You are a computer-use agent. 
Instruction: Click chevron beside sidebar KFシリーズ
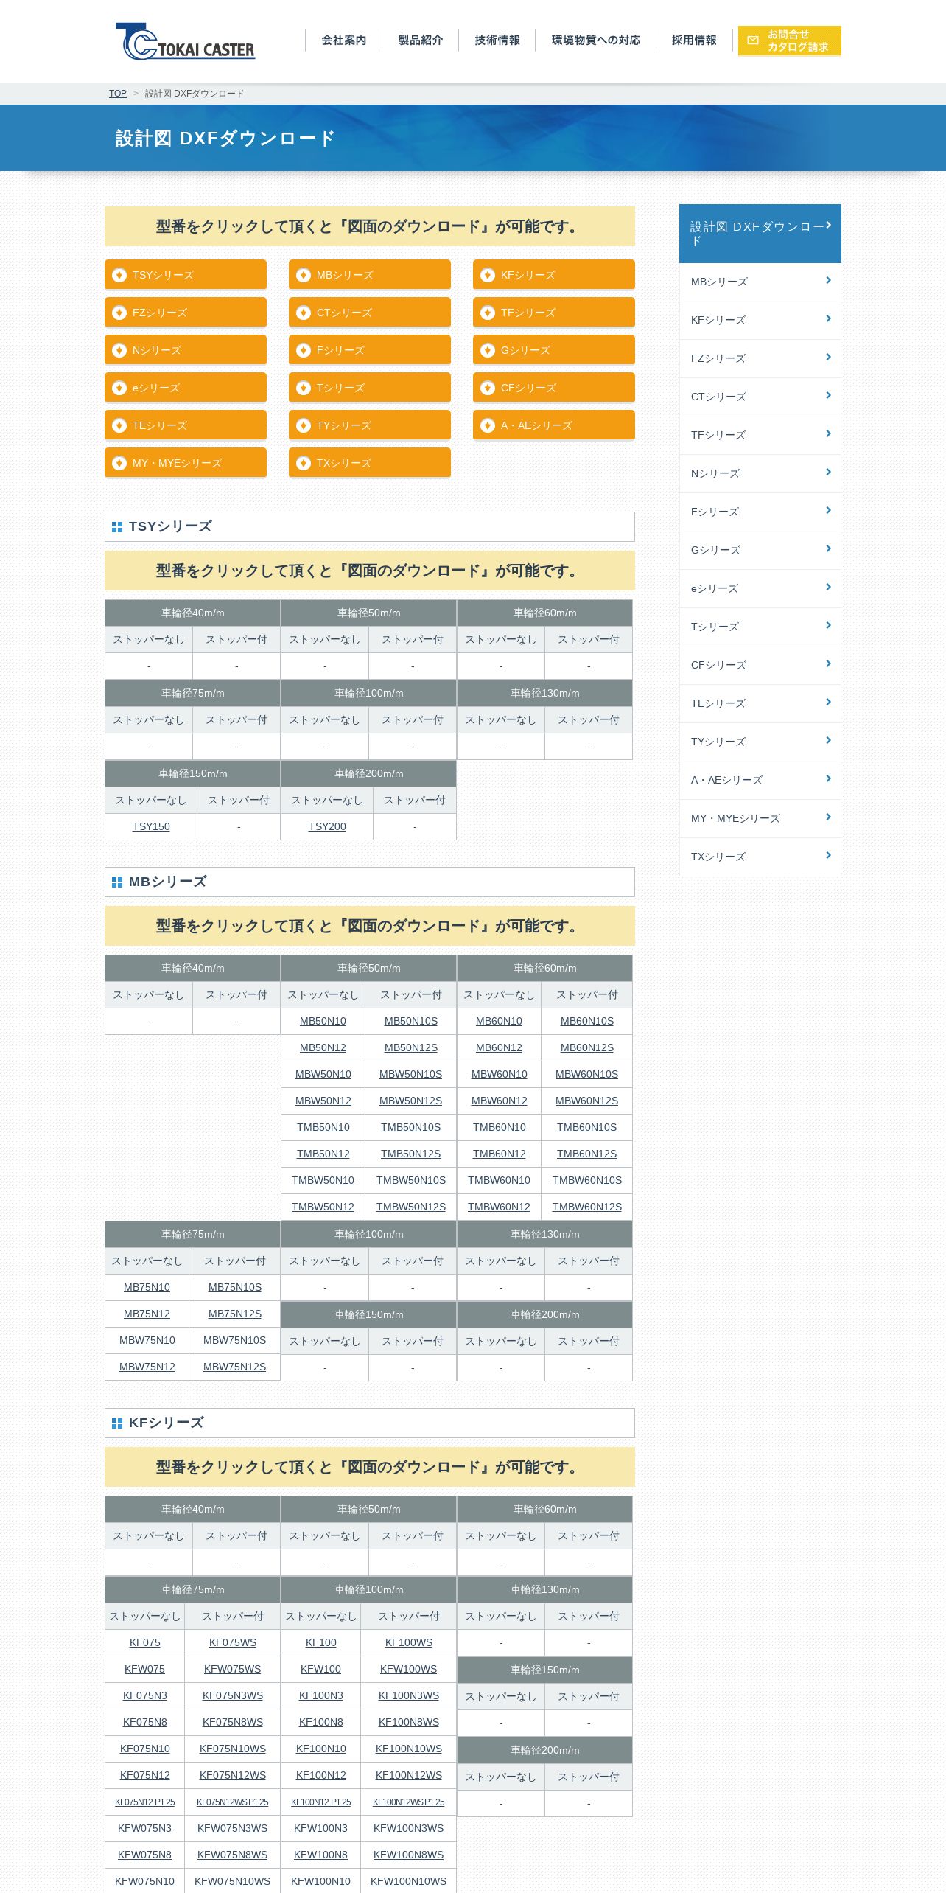pos(829,318)
